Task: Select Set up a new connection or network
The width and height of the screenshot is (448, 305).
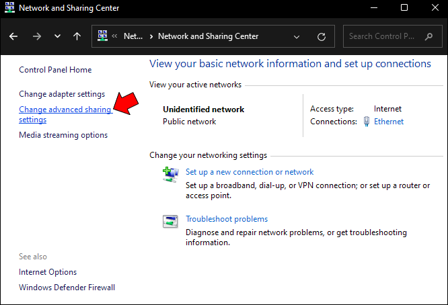Action: tap(250, 172)
